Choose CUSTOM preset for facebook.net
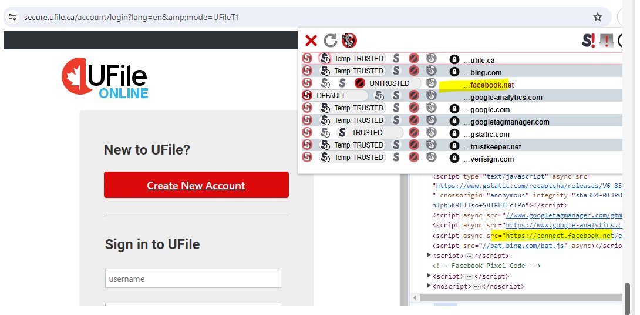 pos(432,83)
